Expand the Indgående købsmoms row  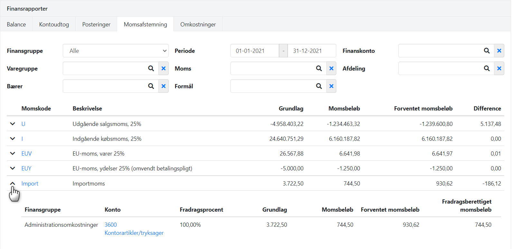pyautogui.click(x=13, y=139)
